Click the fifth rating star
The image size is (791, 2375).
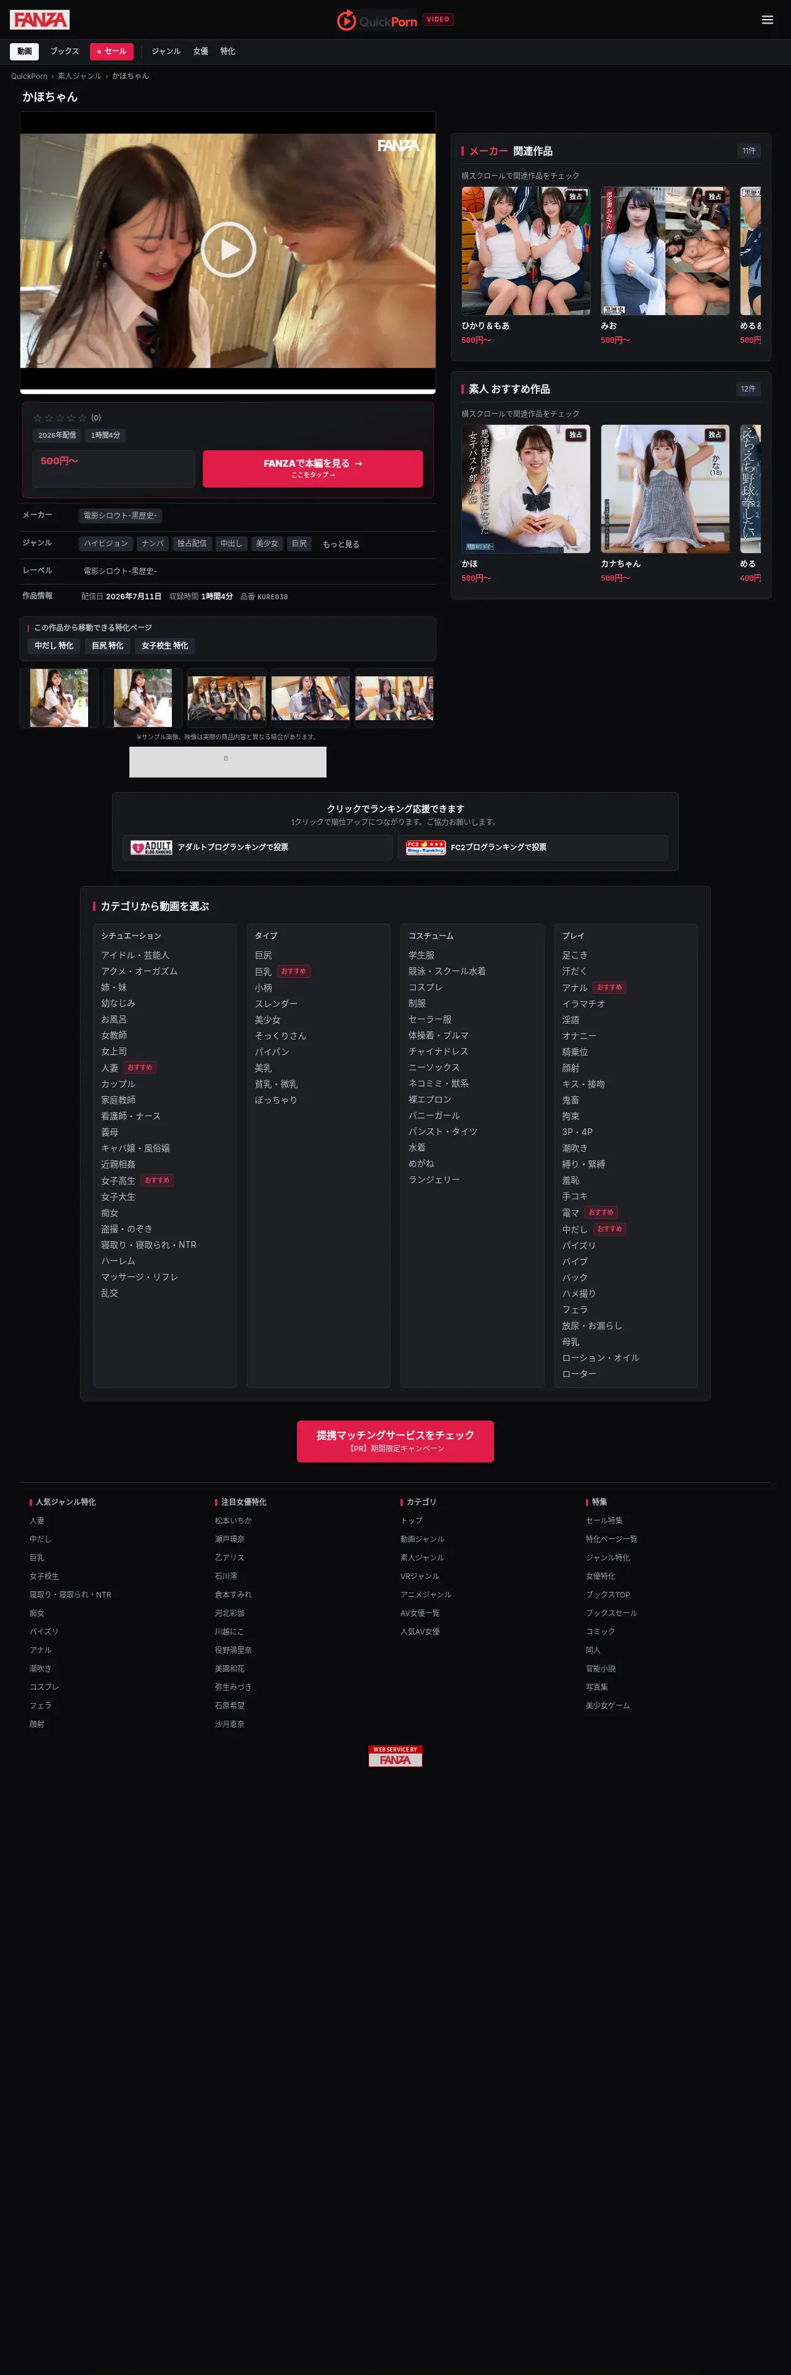82,417
